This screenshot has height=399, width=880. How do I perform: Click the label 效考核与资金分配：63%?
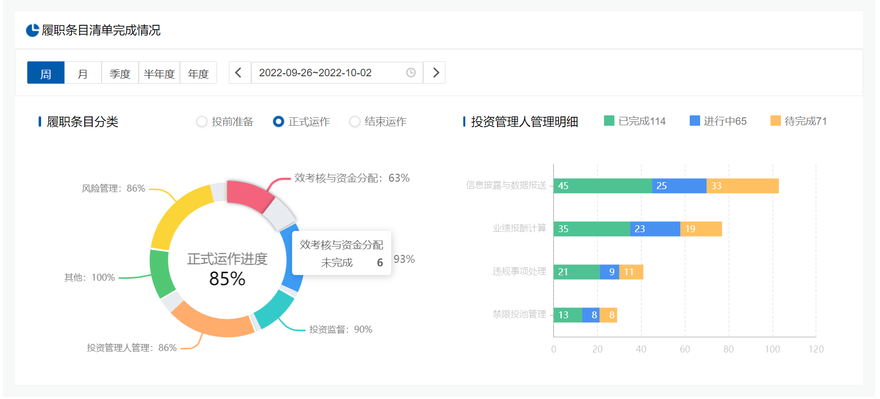point(352,178)
